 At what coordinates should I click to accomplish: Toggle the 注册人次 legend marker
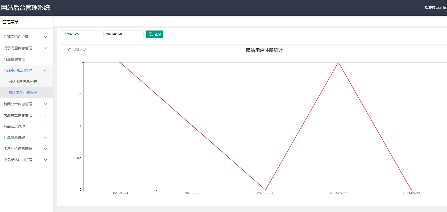[70, 50]
